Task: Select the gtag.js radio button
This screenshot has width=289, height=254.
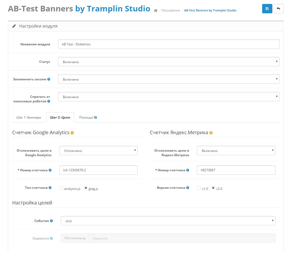Action: coord(86,188)
